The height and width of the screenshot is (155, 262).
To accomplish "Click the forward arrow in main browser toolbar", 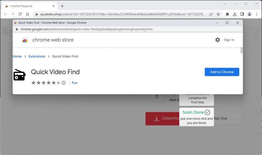I will click(x=13, y=14).
